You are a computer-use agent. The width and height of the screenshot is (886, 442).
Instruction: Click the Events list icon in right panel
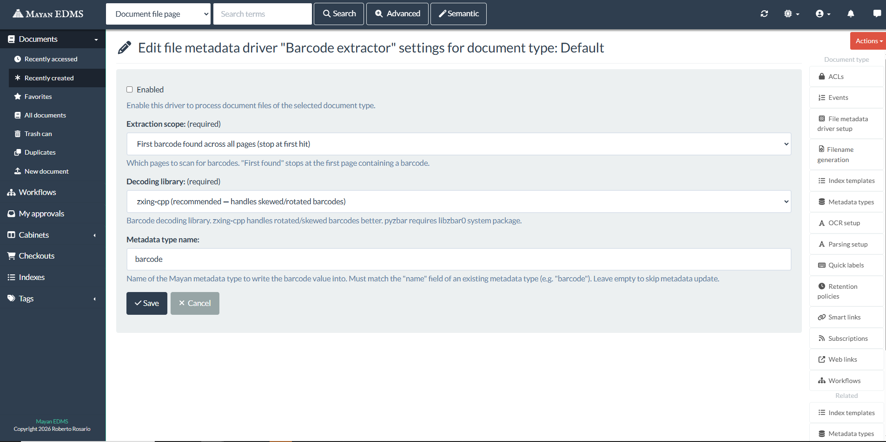click(822, 97)
